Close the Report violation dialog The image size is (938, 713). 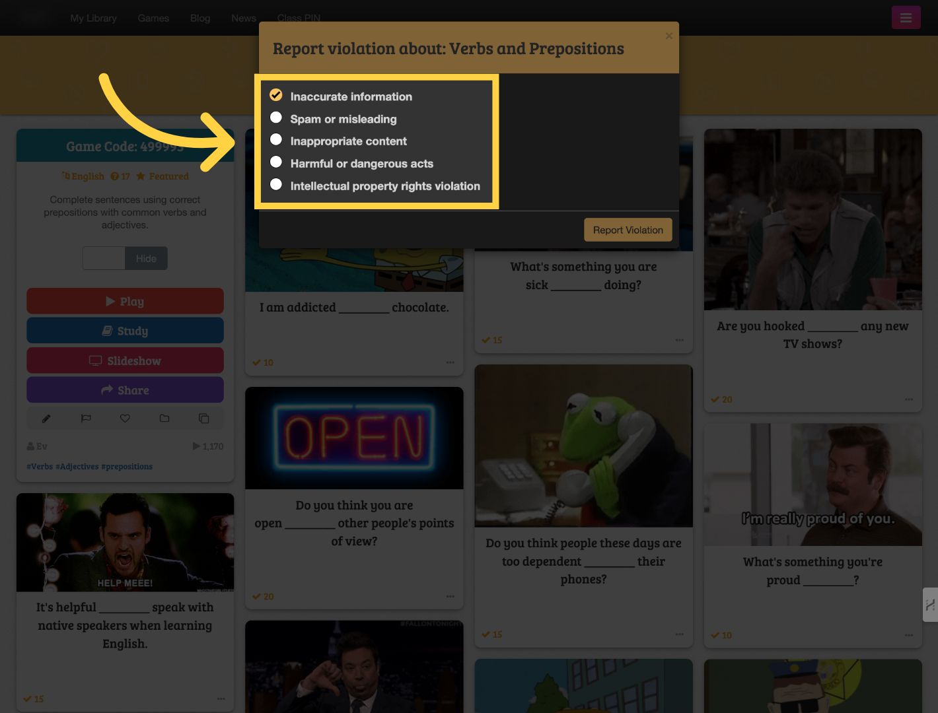pyautogui.click(x=669, y=36)
